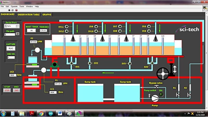Open the Operate menu
The width and height of the screenshot is (208, 117).
(14, 6)
